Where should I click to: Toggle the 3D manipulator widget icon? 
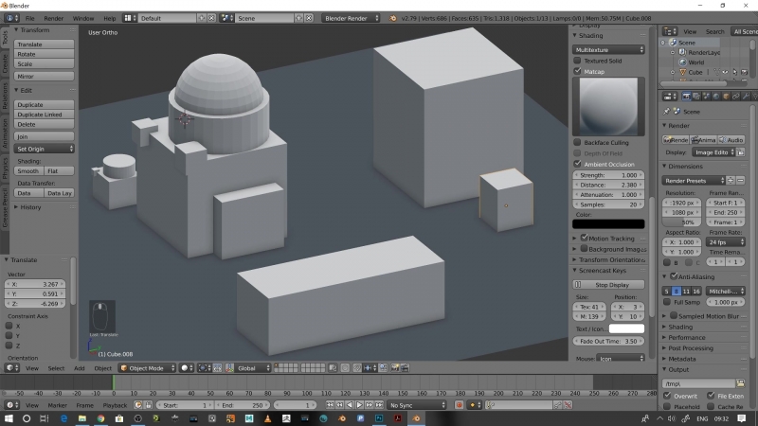pos(229,368)
